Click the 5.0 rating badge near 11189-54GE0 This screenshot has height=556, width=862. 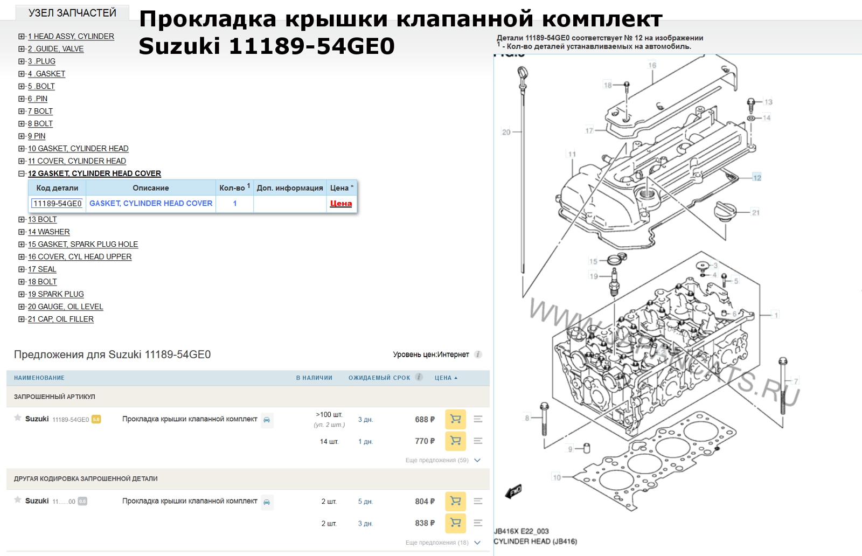[96, 419]
